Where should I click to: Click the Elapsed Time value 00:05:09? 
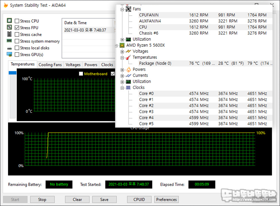(x=202, y=185)
